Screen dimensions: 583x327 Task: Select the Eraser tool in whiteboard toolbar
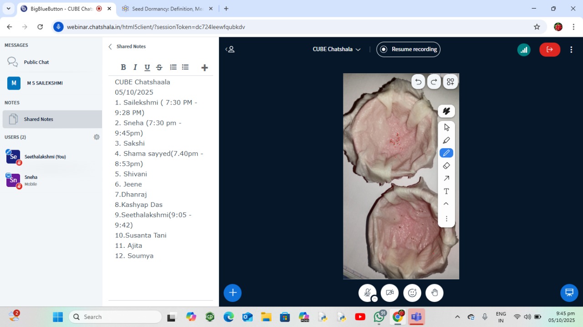[x=446, y=166]
